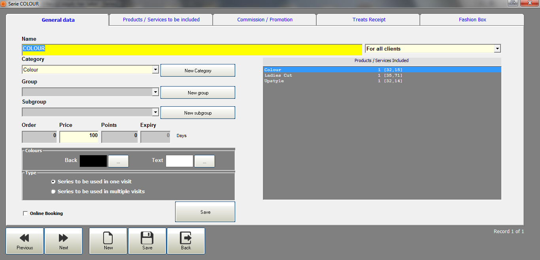Click the New subgroup button
This screenshot has height=260, width=540.
pos(198,113)
